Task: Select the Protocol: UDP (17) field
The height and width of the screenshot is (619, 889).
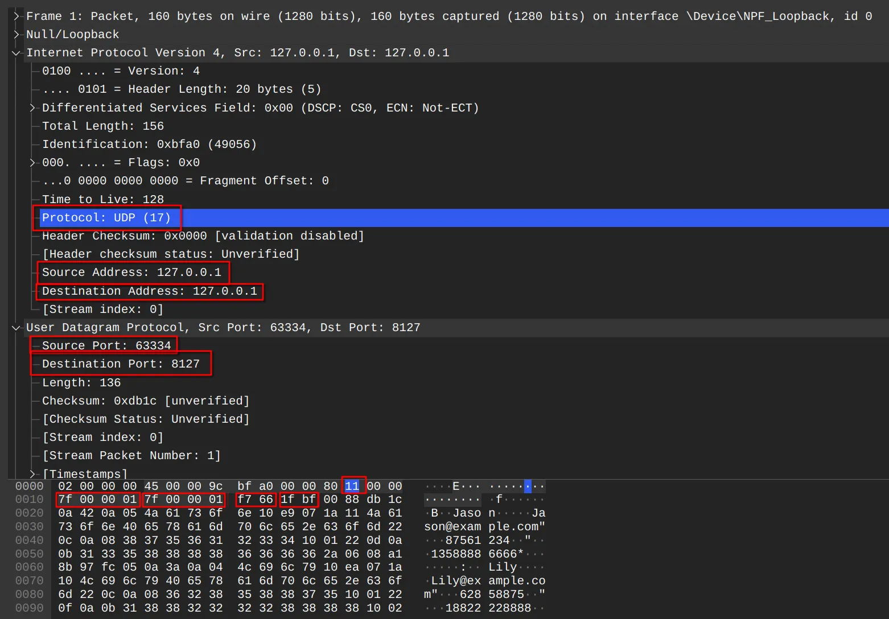Action: tap(106, 218)
